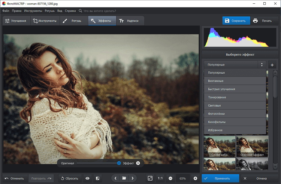Select the Осенний эффект thumbnail
The height and width of the screenshot is (184, 281).
click(252, 146)
